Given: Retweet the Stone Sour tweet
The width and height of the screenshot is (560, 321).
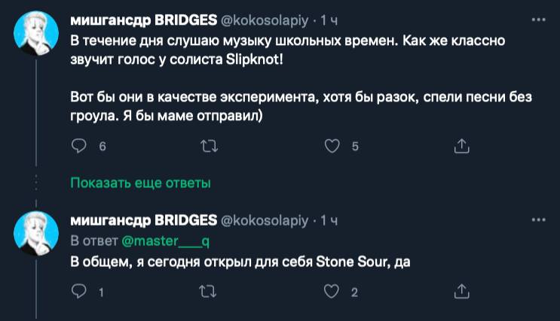Looking at the screenshot, I should [206, 291].
